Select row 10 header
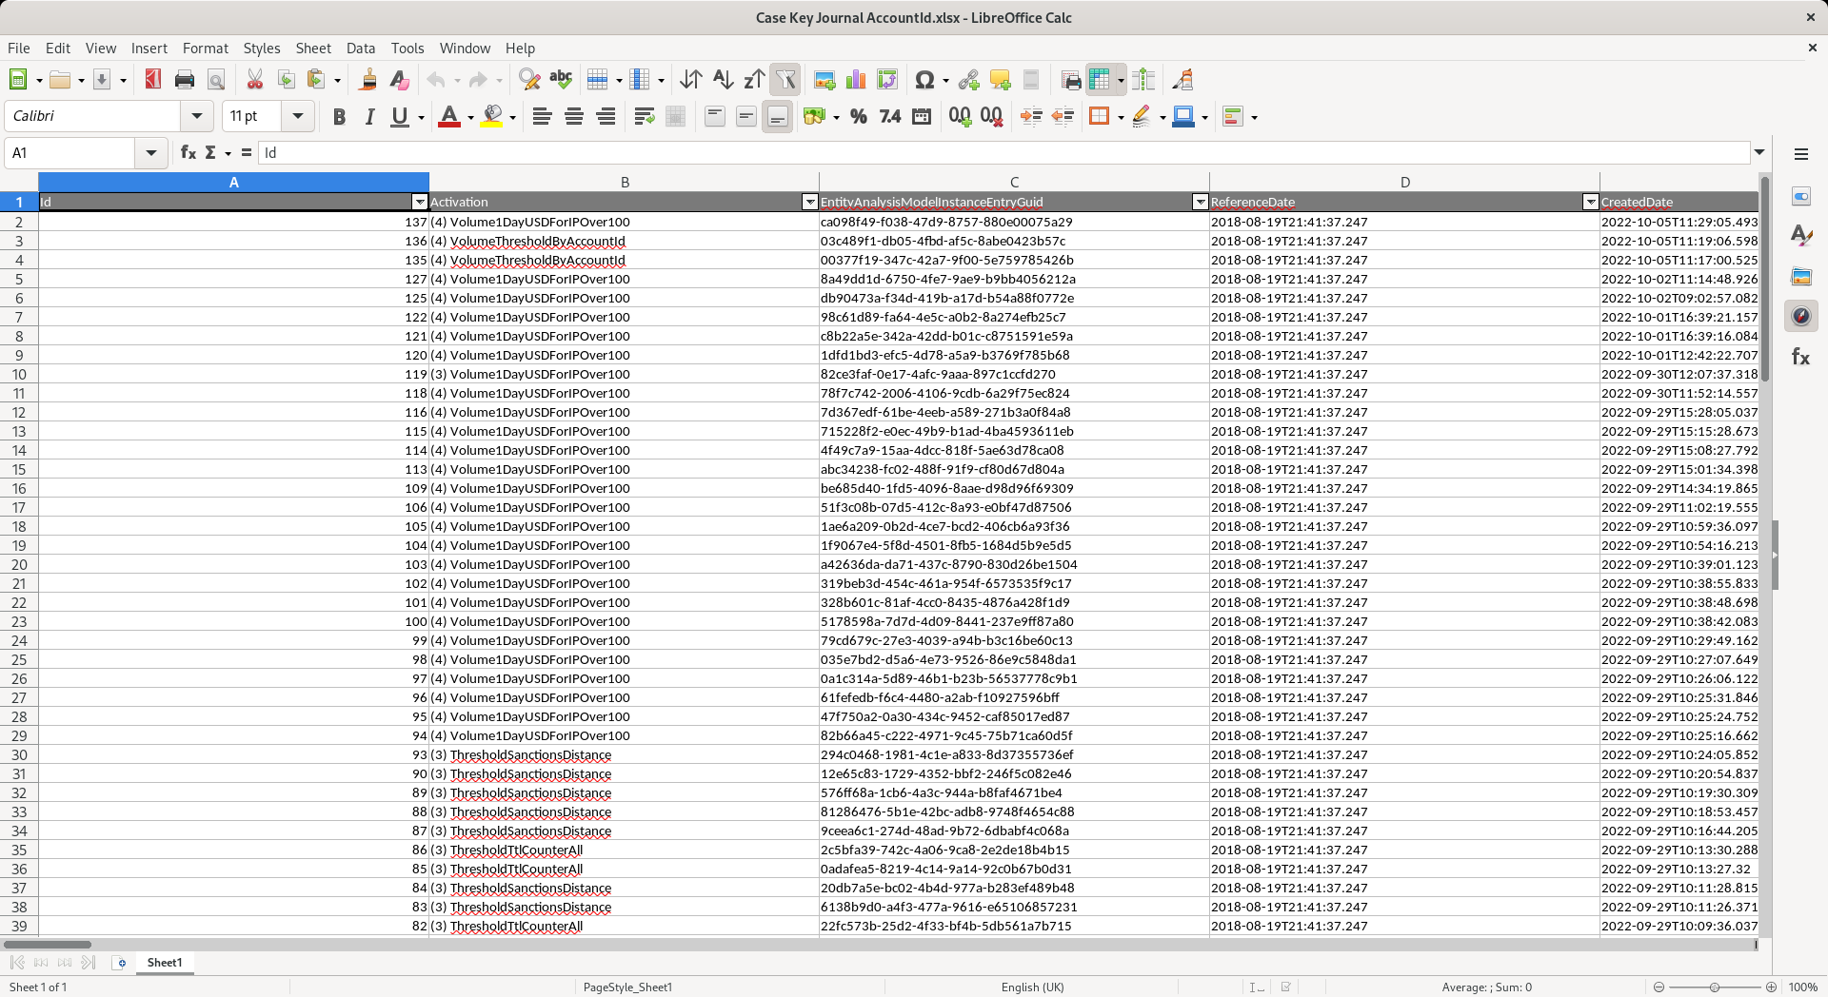Image resolution: width=1828 pixels, height=997 pixels. tap(19, 374)
